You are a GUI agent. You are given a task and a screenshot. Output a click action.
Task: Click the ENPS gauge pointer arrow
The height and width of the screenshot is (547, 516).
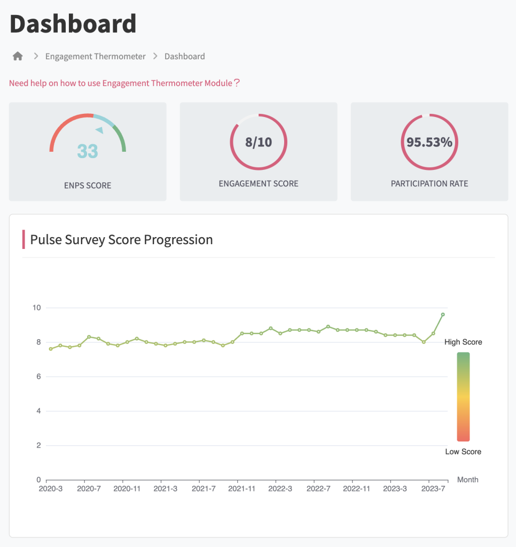(99, 130)
